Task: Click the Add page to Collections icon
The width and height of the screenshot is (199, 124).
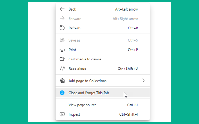Action: pos(62,81)
